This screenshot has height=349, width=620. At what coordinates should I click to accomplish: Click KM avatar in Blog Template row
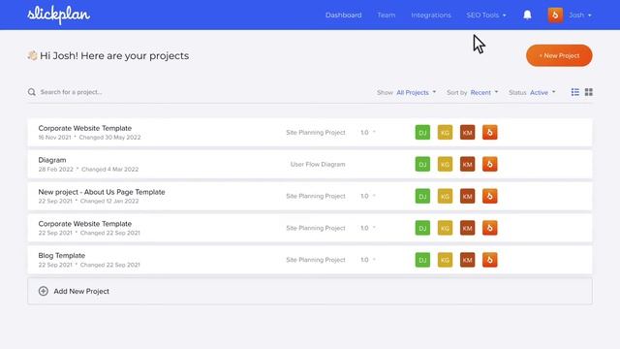click(x=467, y=260)
